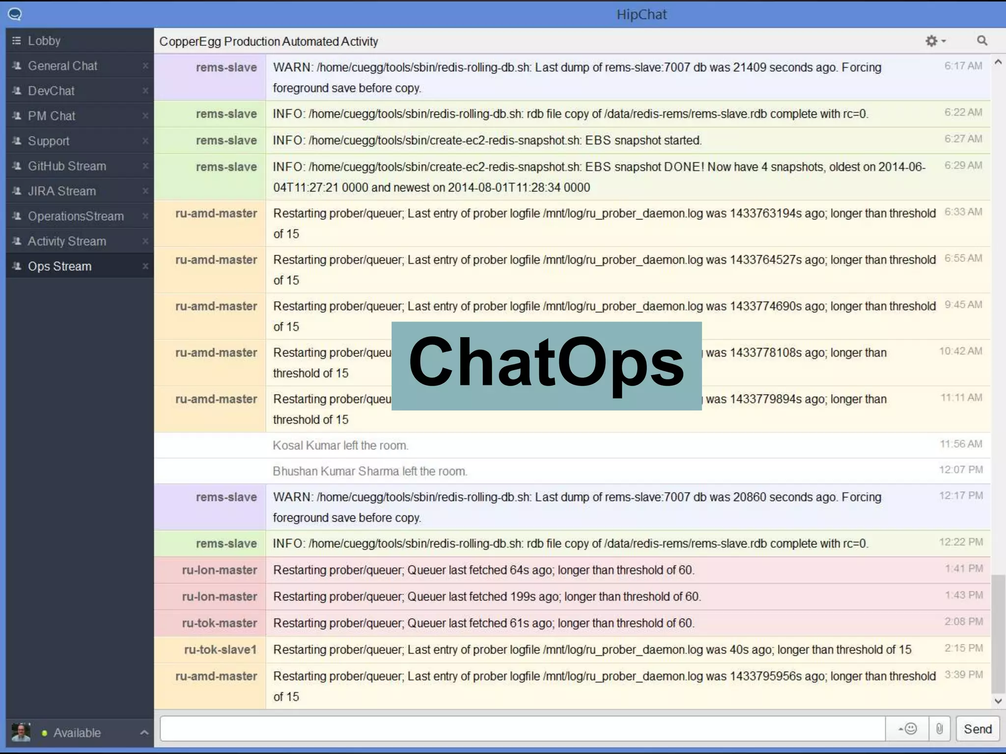Click the 3:39 PM timestamp

pos(964,675)
